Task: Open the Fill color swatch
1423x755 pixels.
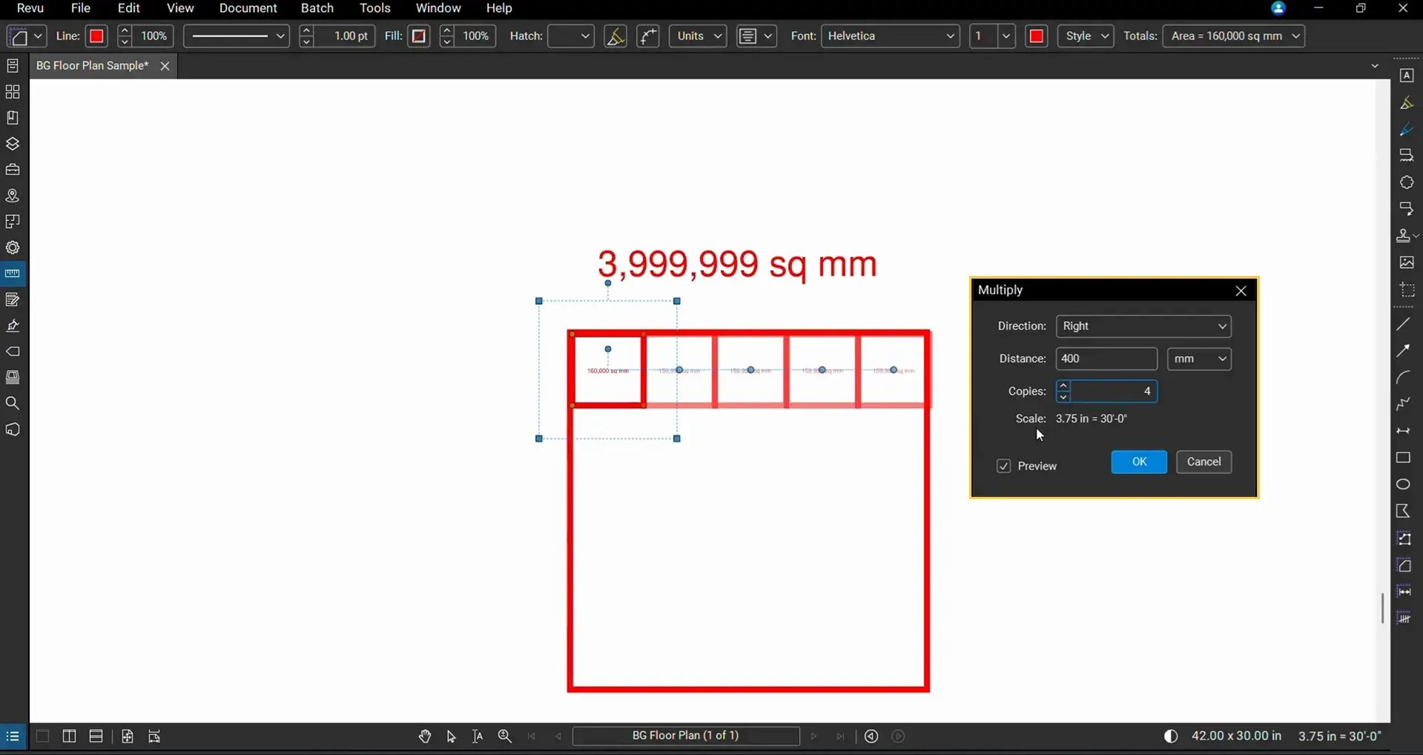Action: (x=419, y=36)
